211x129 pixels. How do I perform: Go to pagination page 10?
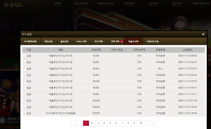pos(141,123)
